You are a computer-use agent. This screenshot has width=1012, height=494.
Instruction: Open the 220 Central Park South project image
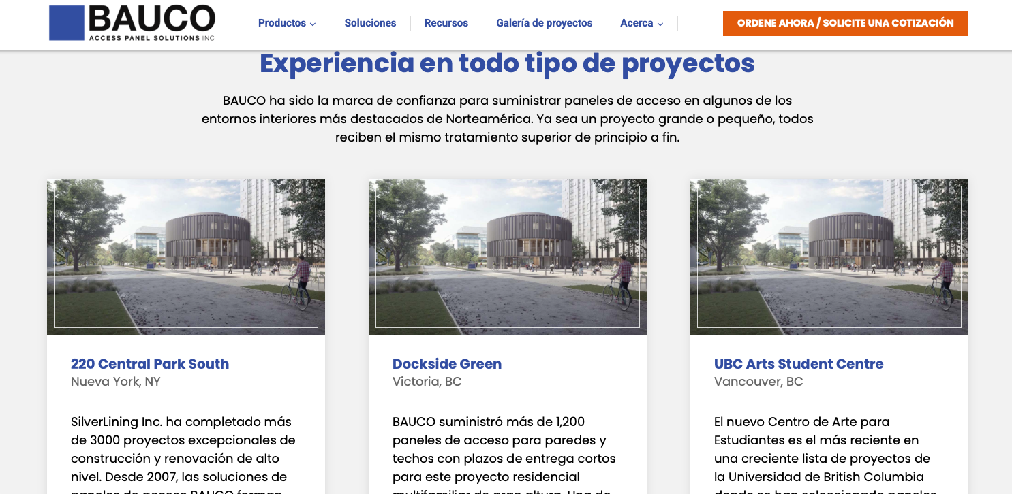[x=186, y=257]
